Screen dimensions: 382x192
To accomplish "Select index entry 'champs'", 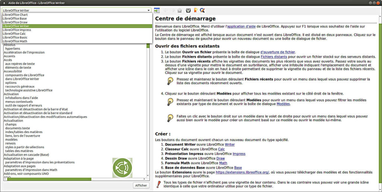I will click(11, 124).
